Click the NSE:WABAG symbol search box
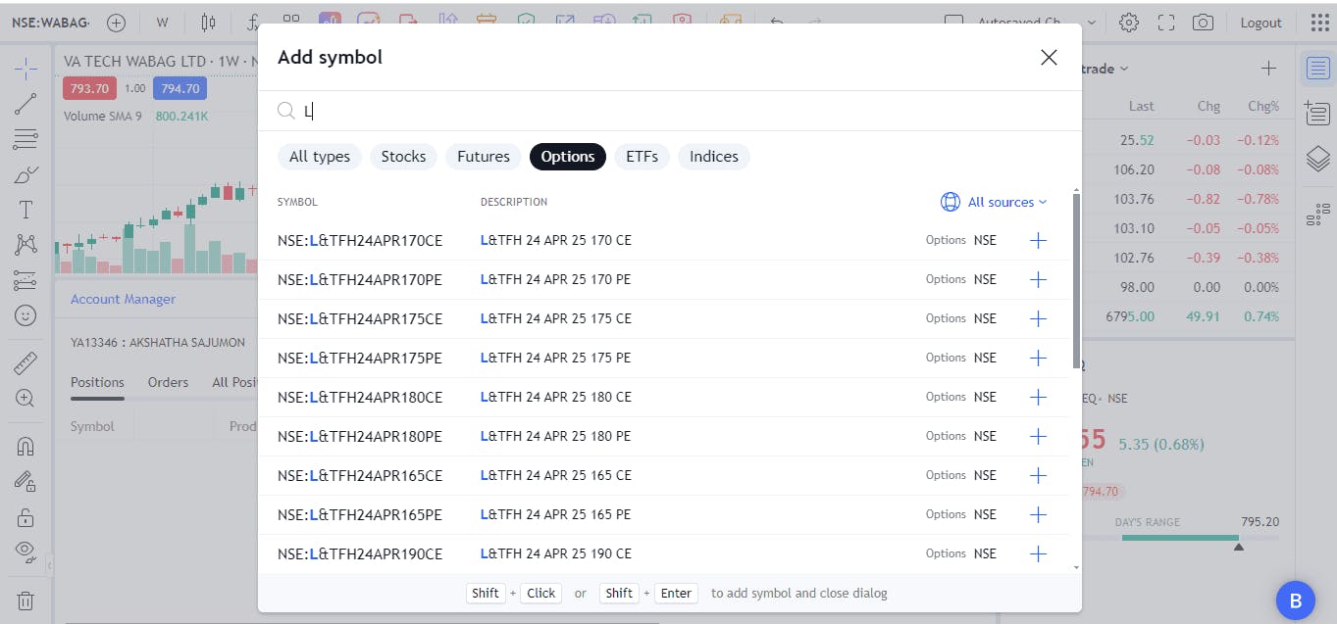The width and height of the screenshot is (1337, 624). click(x=49, y=22)
